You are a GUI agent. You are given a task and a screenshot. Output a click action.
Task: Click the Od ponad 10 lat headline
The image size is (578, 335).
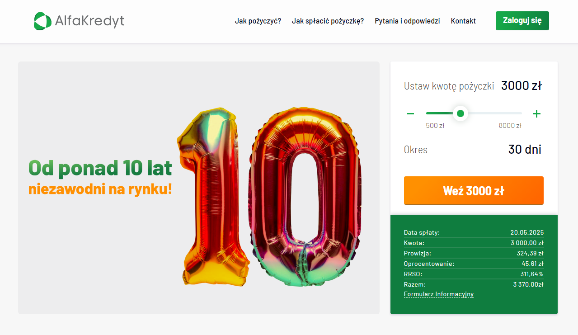tap(100, 168)
